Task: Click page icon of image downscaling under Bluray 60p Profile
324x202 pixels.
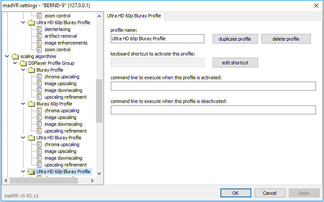Action: [x=39, y=124]
